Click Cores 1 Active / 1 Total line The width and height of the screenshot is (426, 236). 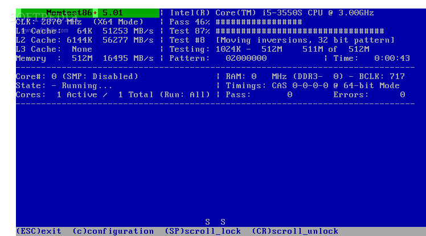[113, 94]
